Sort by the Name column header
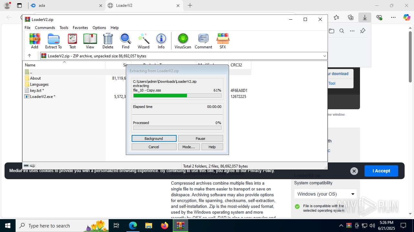 (64, 65)
